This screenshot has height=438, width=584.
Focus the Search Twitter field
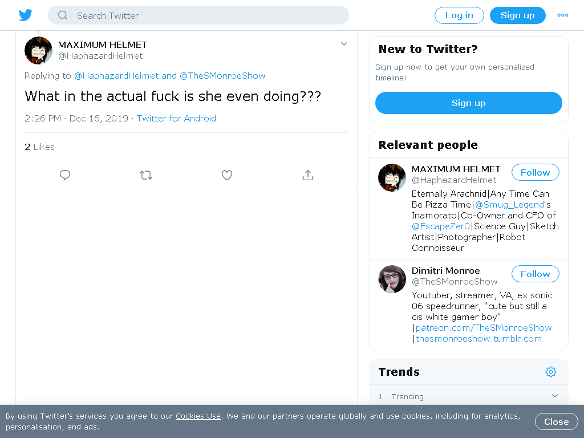(198, 15)
